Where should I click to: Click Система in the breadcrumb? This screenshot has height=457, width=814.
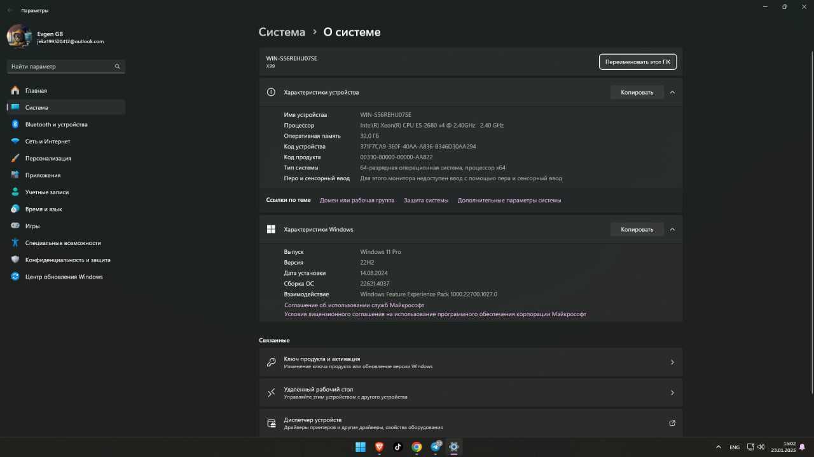[x=282, y=32]
